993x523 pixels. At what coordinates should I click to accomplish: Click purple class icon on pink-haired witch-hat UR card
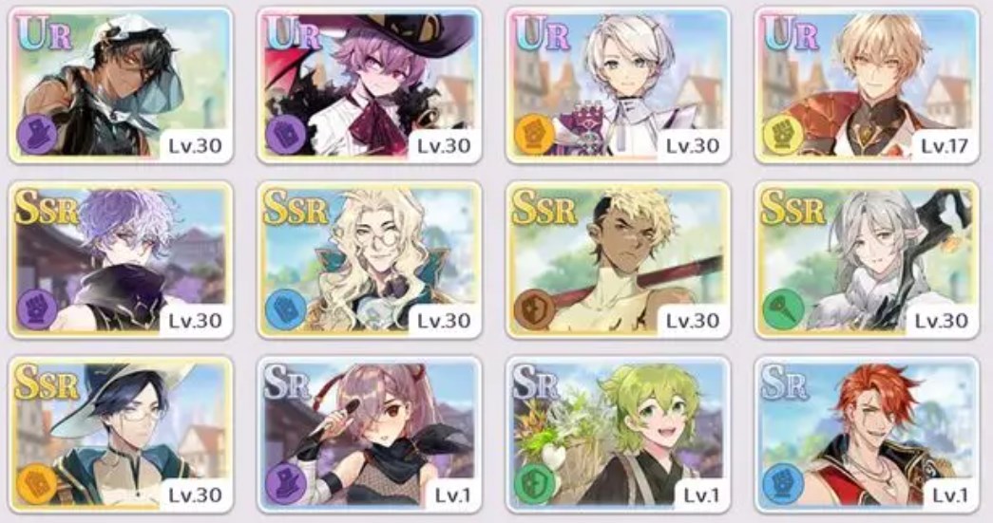(x=284, y=135)
